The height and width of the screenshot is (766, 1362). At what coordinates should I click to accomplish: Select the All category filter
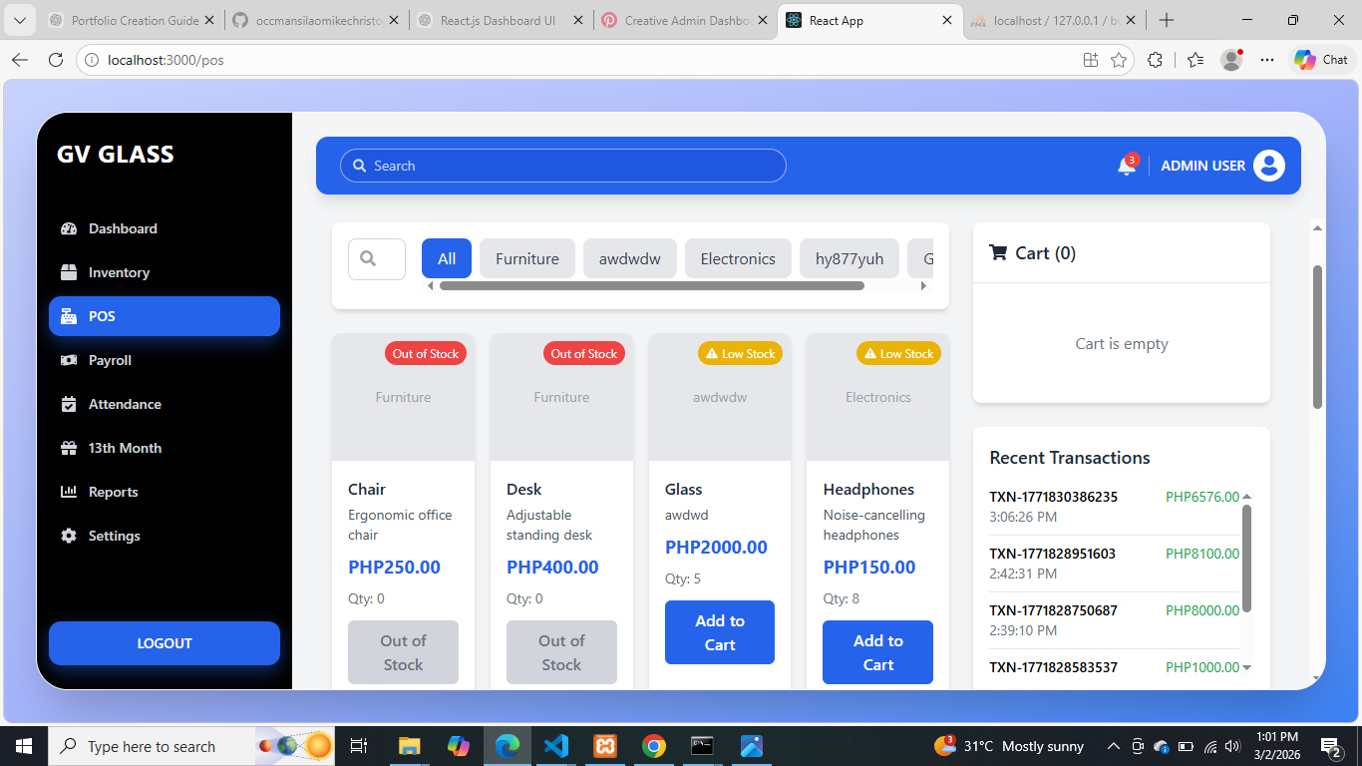coord(447,258)
